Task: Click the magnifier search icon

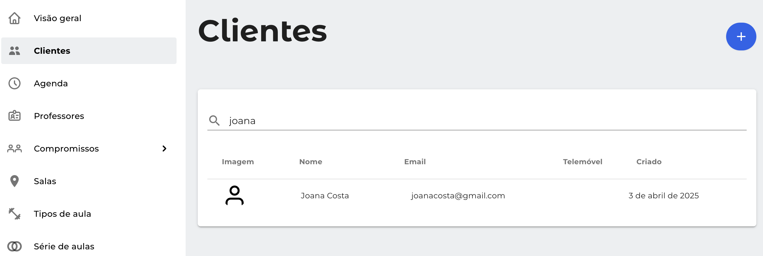Action: pos(214,120)
